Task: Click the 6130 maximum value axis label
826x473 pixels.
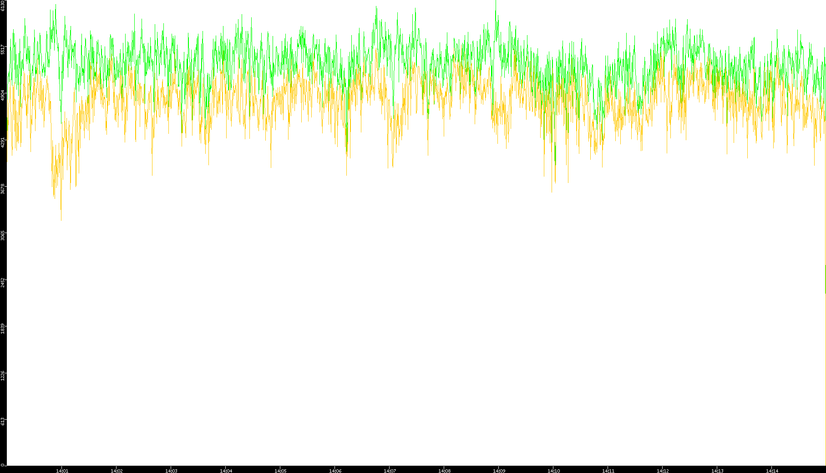Action: tap(3, 5)
